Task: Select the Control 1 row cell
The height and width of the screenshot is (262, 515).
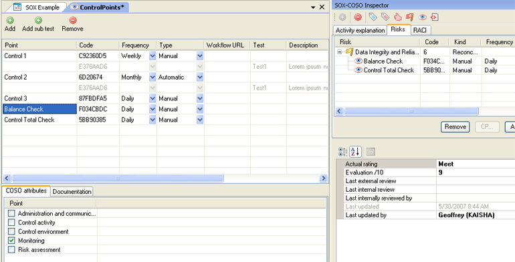Action: click(39, 56)
